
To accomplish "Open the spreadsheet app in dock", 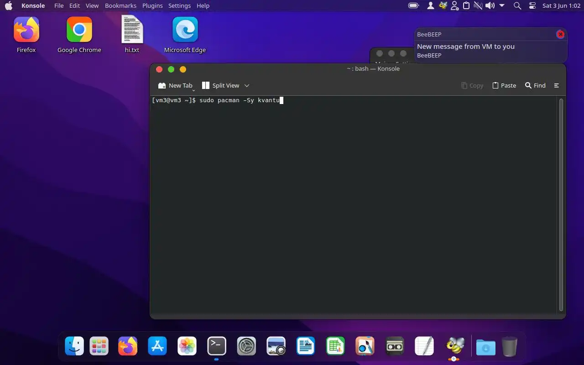I will point(335,346).
